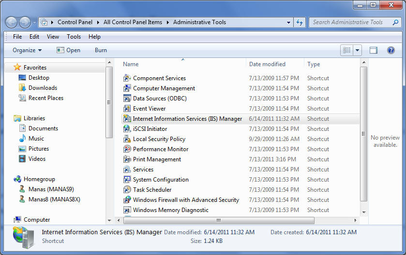406x255 pixels.
Task: Click the Downloads folder icon
Action: click(22, 87)
